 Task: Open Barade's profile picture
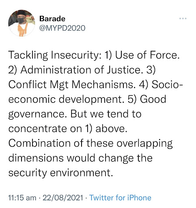click(x=22, y=23)
